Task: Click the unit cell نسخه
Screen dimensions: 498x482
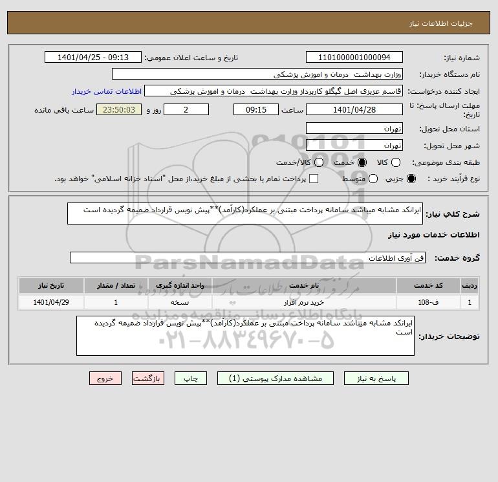Action: click(x=180, y=302)
